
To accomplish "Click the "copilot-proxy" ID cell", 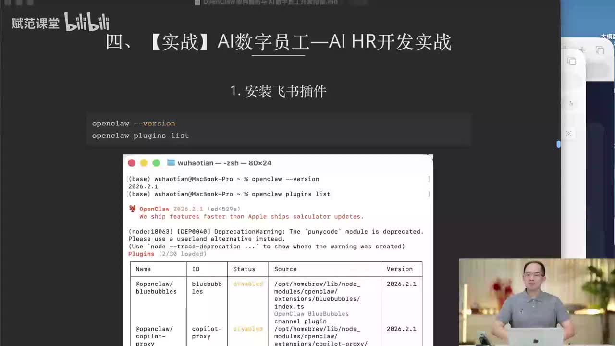I will (207, 333).
